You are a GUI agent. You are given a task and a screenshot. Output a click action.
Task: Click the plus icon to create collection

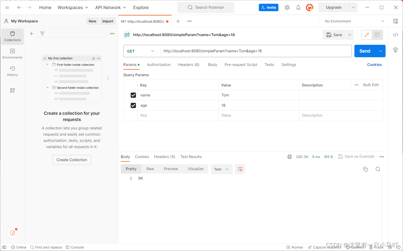[31, 34]
